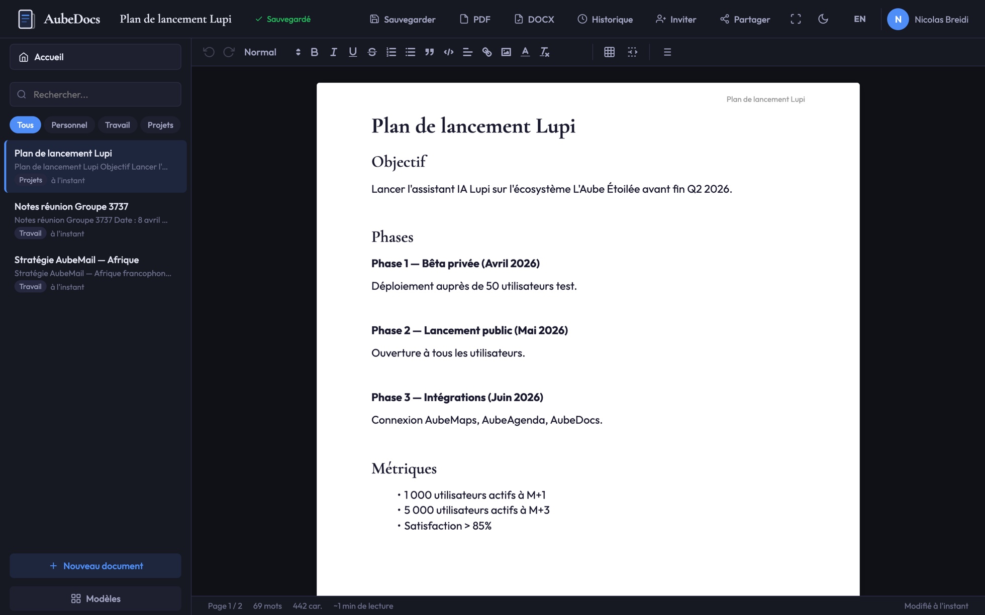Toggle dark mode moon icon
Screen dimensions: 985x615
tap(823, 19)
